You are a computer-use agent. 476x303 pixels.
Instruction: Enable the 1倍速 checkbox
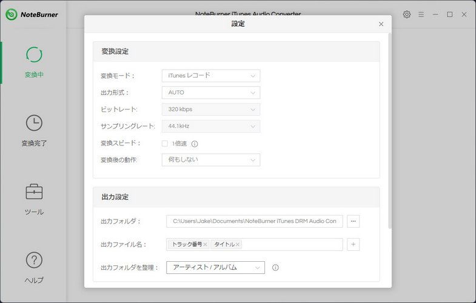point(164,144)
